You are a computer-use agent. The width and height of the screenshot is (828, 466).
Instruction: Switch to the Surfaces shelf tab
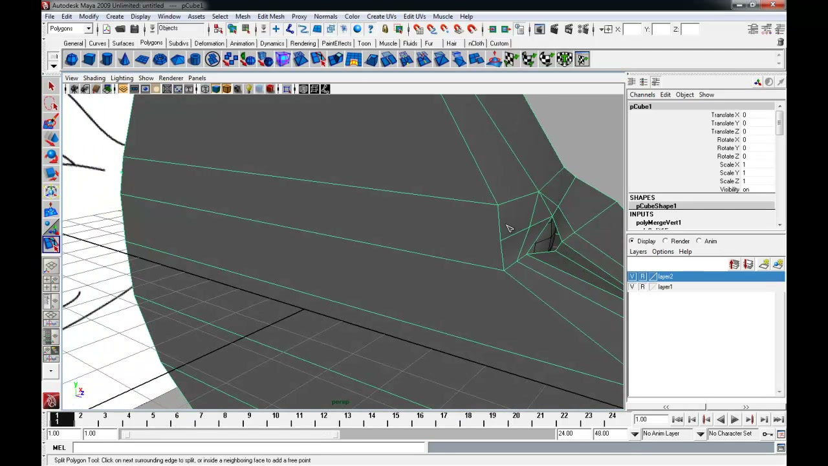[123, 43]
